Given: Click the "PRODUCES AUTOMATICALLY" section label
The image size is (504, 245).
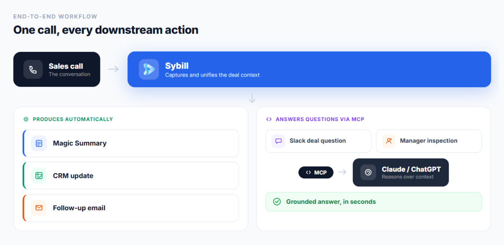Looking at the screenshot, I should [73, 119].
